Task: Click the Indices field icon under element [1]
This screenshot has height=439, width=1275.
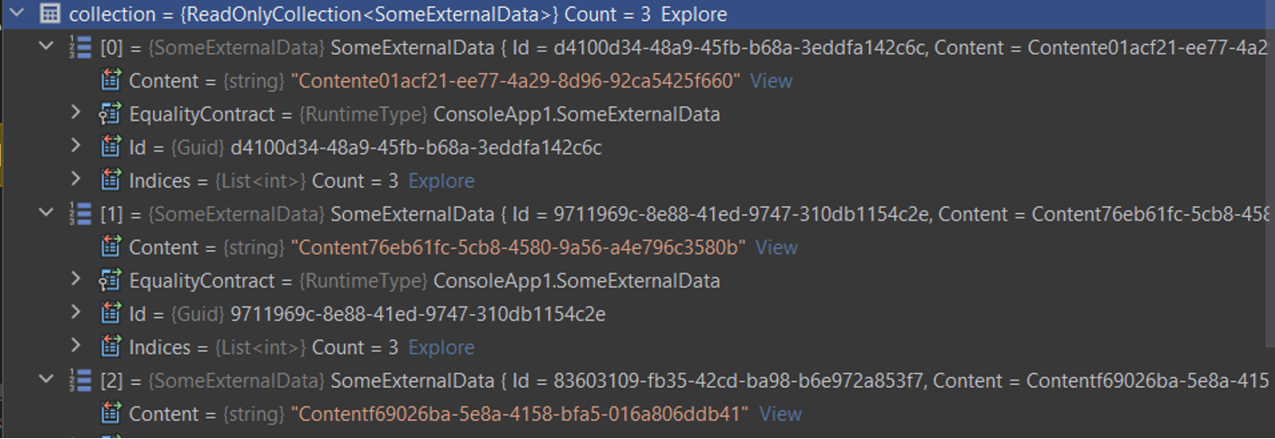Action: click(x=110, y=347)
